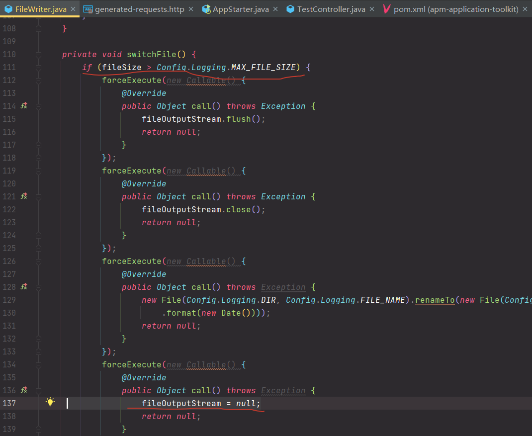The height and width of the screenshot is (436, 532).
Task: Fold the call() method on line 114
Action: coord(38,106)
